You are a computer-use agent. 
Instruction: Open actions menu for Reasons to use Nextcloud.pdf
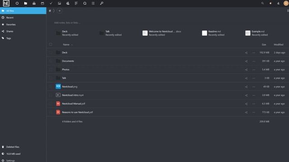coord(254,112)
